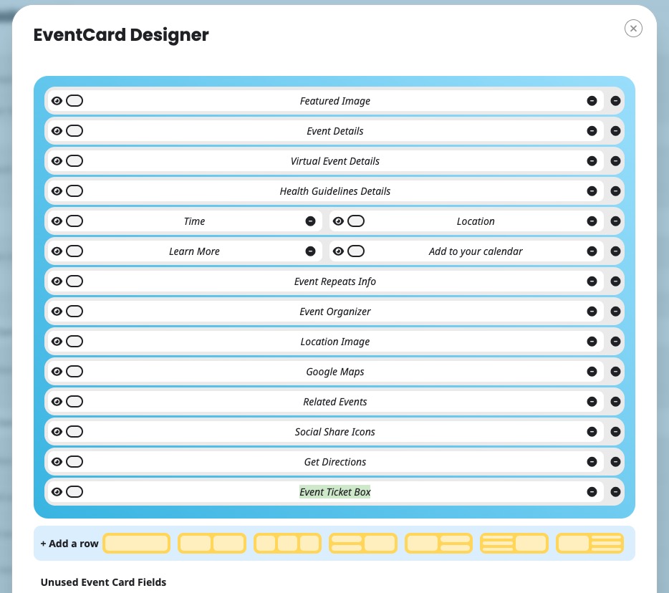Toggle eye visibility for Add to your calendar
Viewport: 669px width, 593px height.
[338, 251]
